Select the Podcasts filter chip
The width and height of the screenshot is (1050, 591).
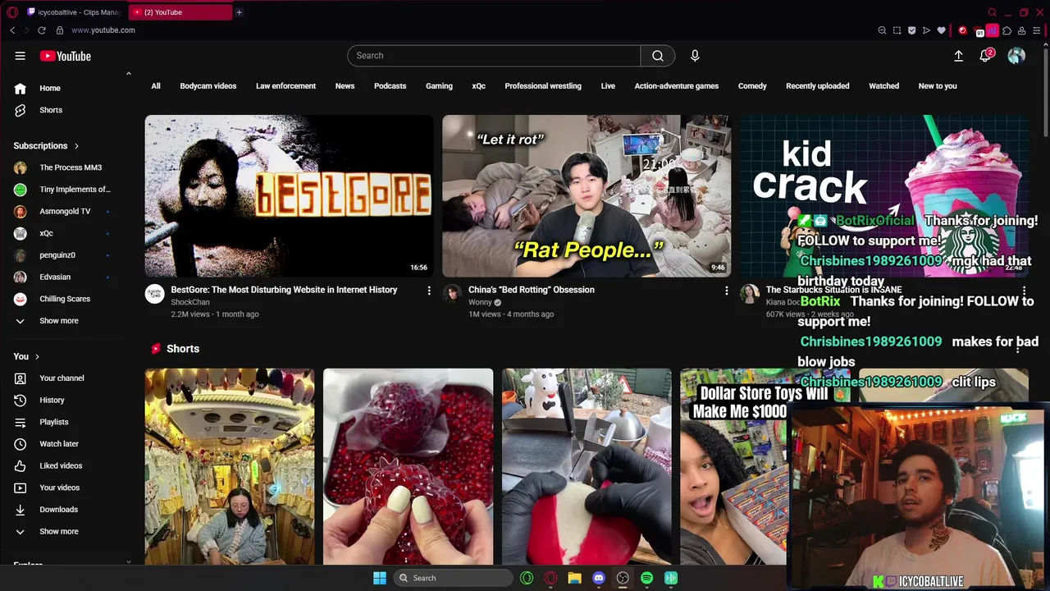390,86
